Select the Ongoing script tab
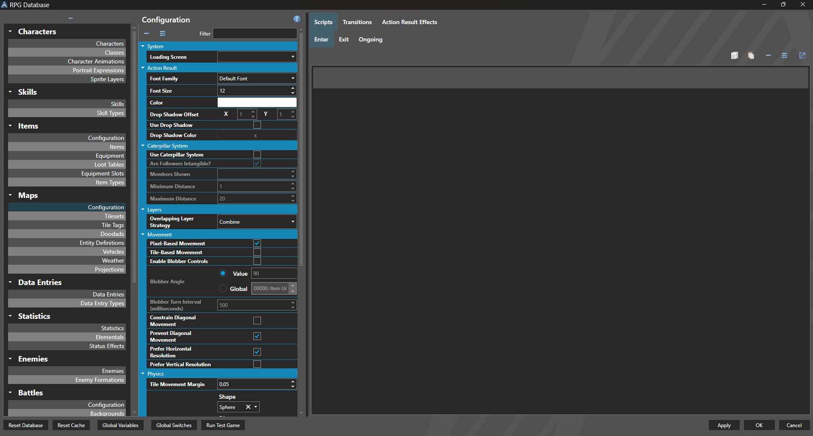 [x=370, y=39]
